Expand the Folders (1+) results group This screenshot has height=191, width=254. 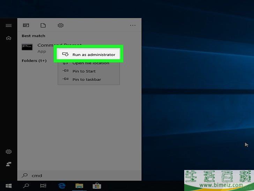pyautogui.click(x=34, y=61)
